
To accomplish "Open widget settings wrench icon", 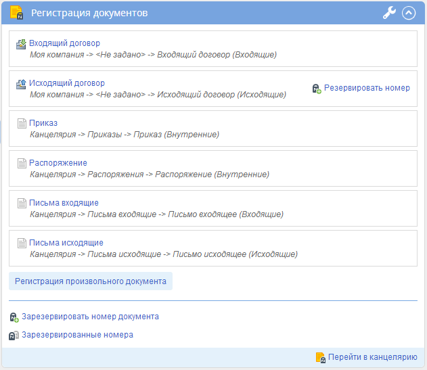I will (x=389, y=13).
